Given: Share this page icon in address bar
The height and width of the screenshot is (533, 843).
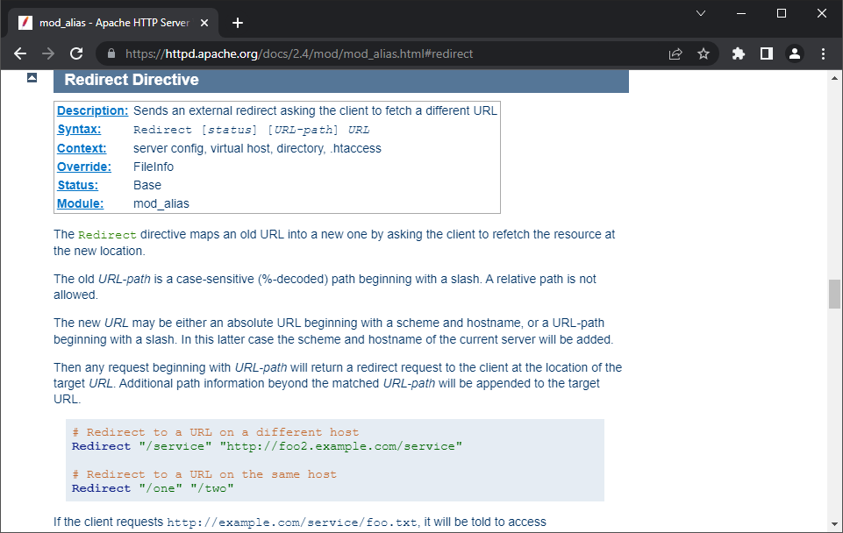Looking at the screenshot, I should pos(675,53).
